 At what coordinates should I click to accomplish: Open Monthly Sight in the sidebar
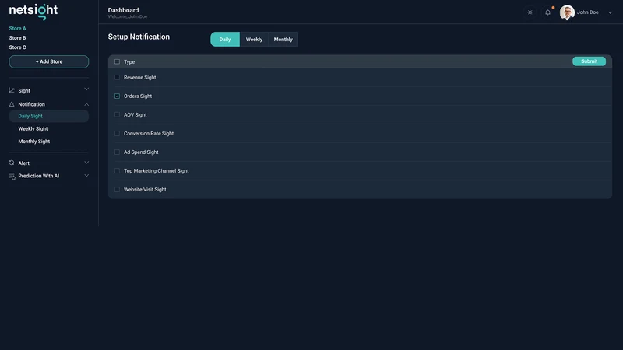click(x=34, y=142)
